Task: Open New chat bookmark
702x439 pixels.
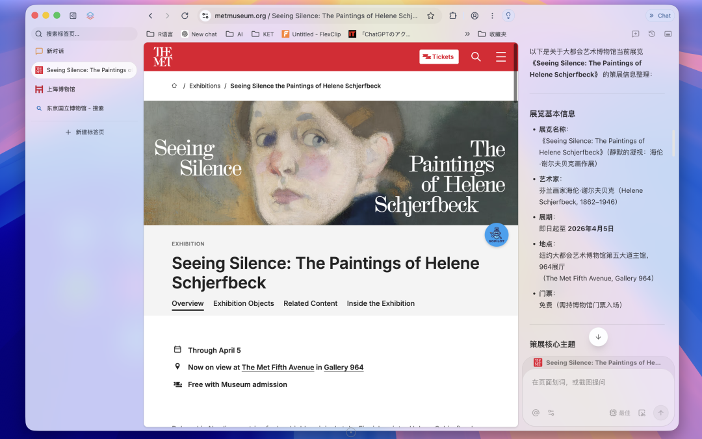Action: coord(200,34)
